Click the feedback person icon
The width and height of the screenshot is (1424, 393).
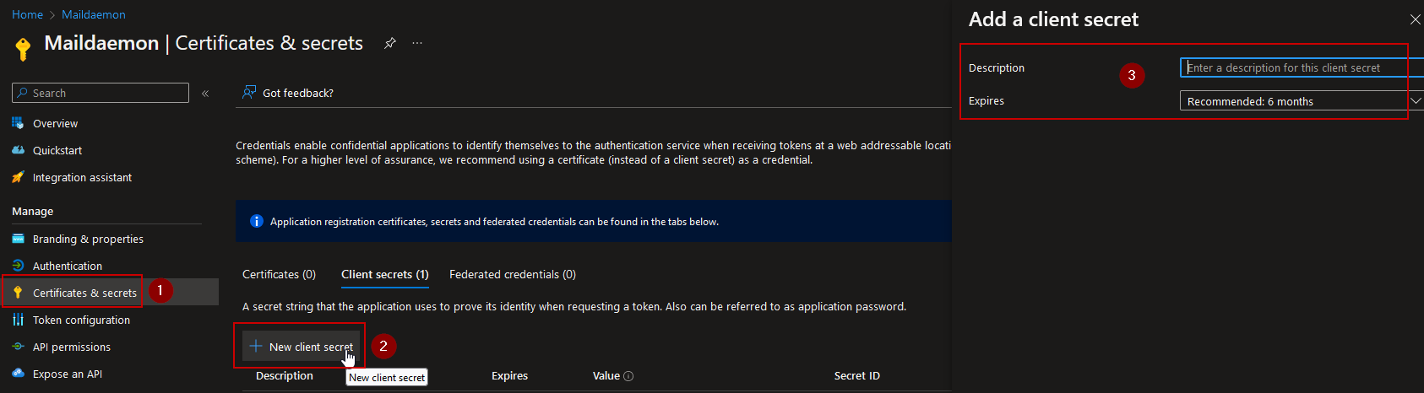point(249,92)
